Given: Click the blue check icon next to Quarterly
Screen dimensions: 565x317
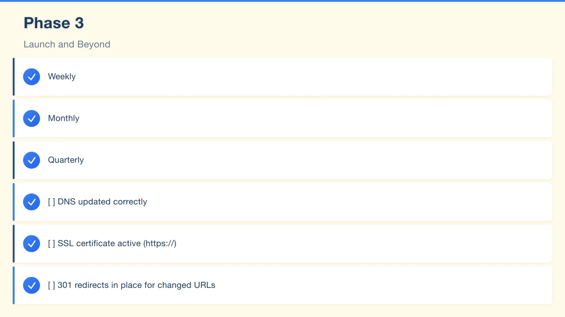Looking at the screenshot, I should coord(32,160).
